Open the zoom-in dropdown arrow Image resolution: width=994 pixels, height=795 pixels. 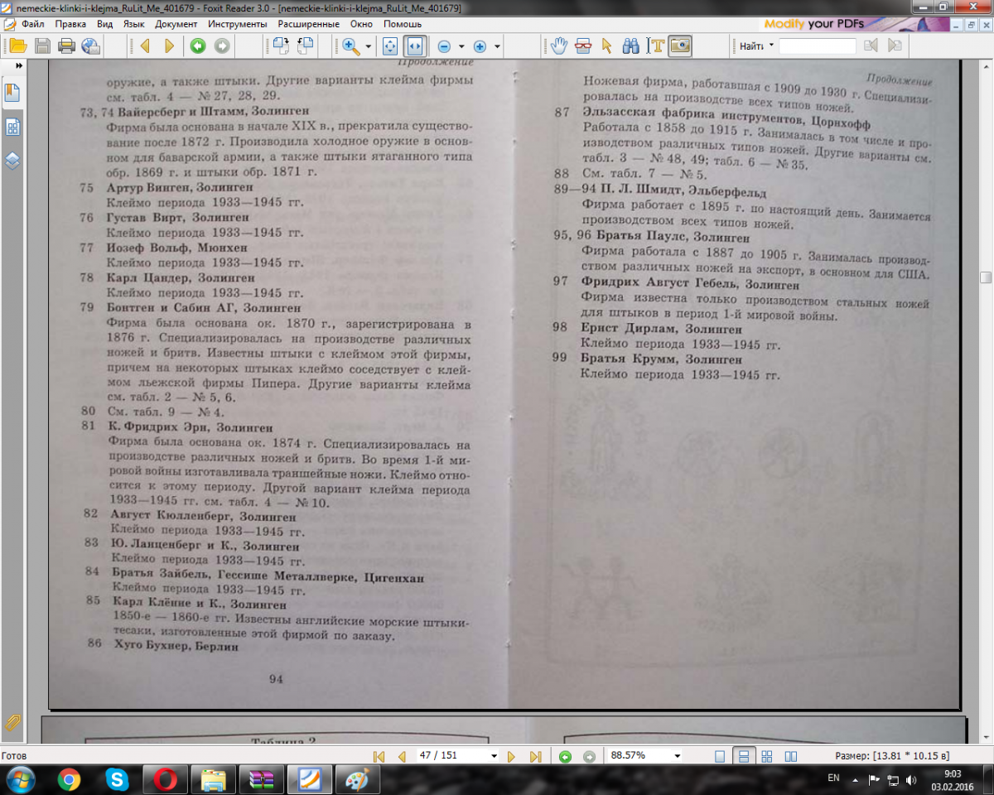pyautogui.click(x=497, y=46)
